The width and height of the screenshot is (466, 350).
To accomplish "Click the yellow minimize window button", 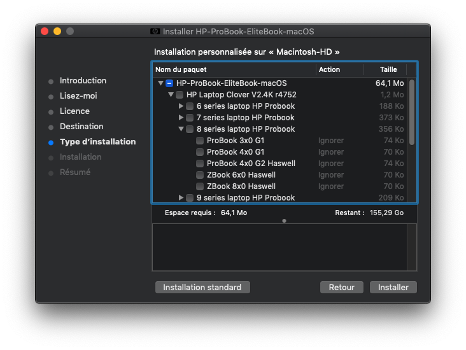I will pyautogui.click(x=57, y=31).
